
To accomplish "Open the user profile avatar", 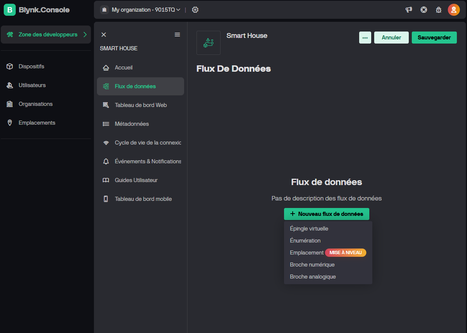I will click(454, 10).
